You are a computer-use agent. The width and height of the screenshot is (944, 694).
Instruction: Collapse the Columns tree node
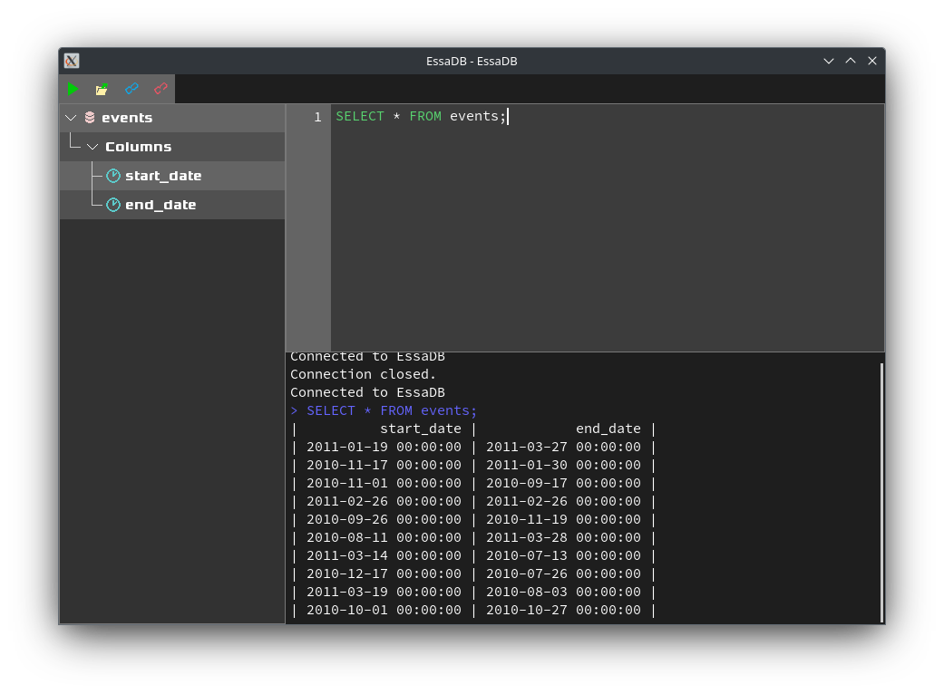(92, 147)
